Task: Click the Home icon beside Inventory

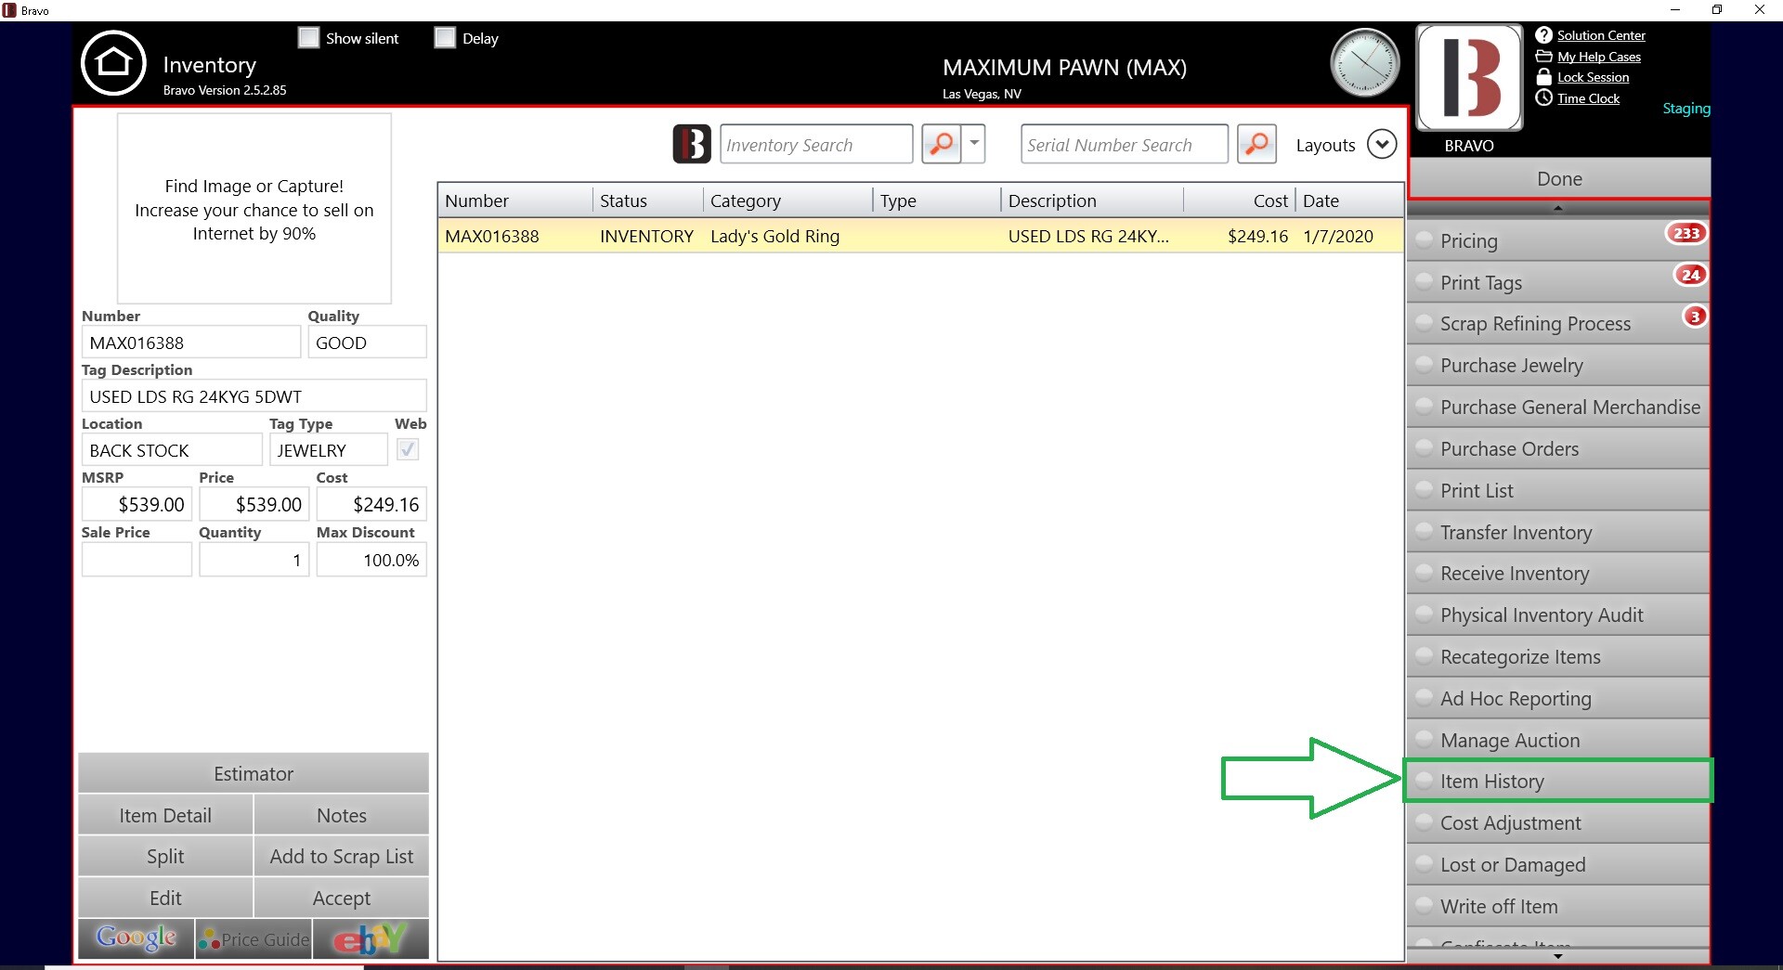Action: [113, 63]
